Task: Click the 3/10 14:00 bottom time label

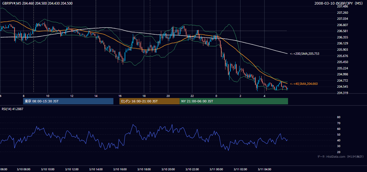Action: click(96, 169)
